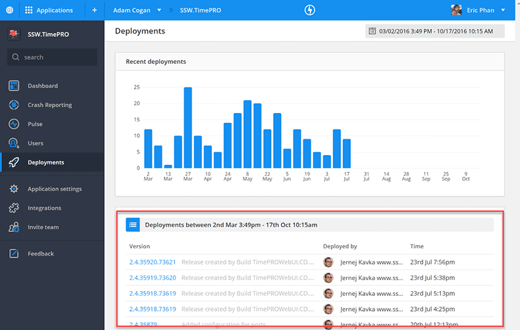Open version 2.4.35920.73621 deployment
This screenshot has height=330, width=520.
153,262
